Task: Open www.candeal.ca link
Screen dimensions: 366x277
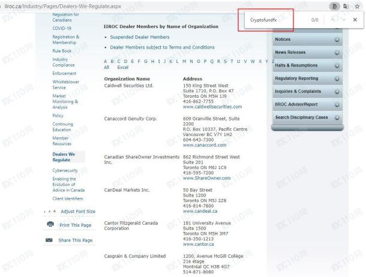Action: (x=200, y=211)
